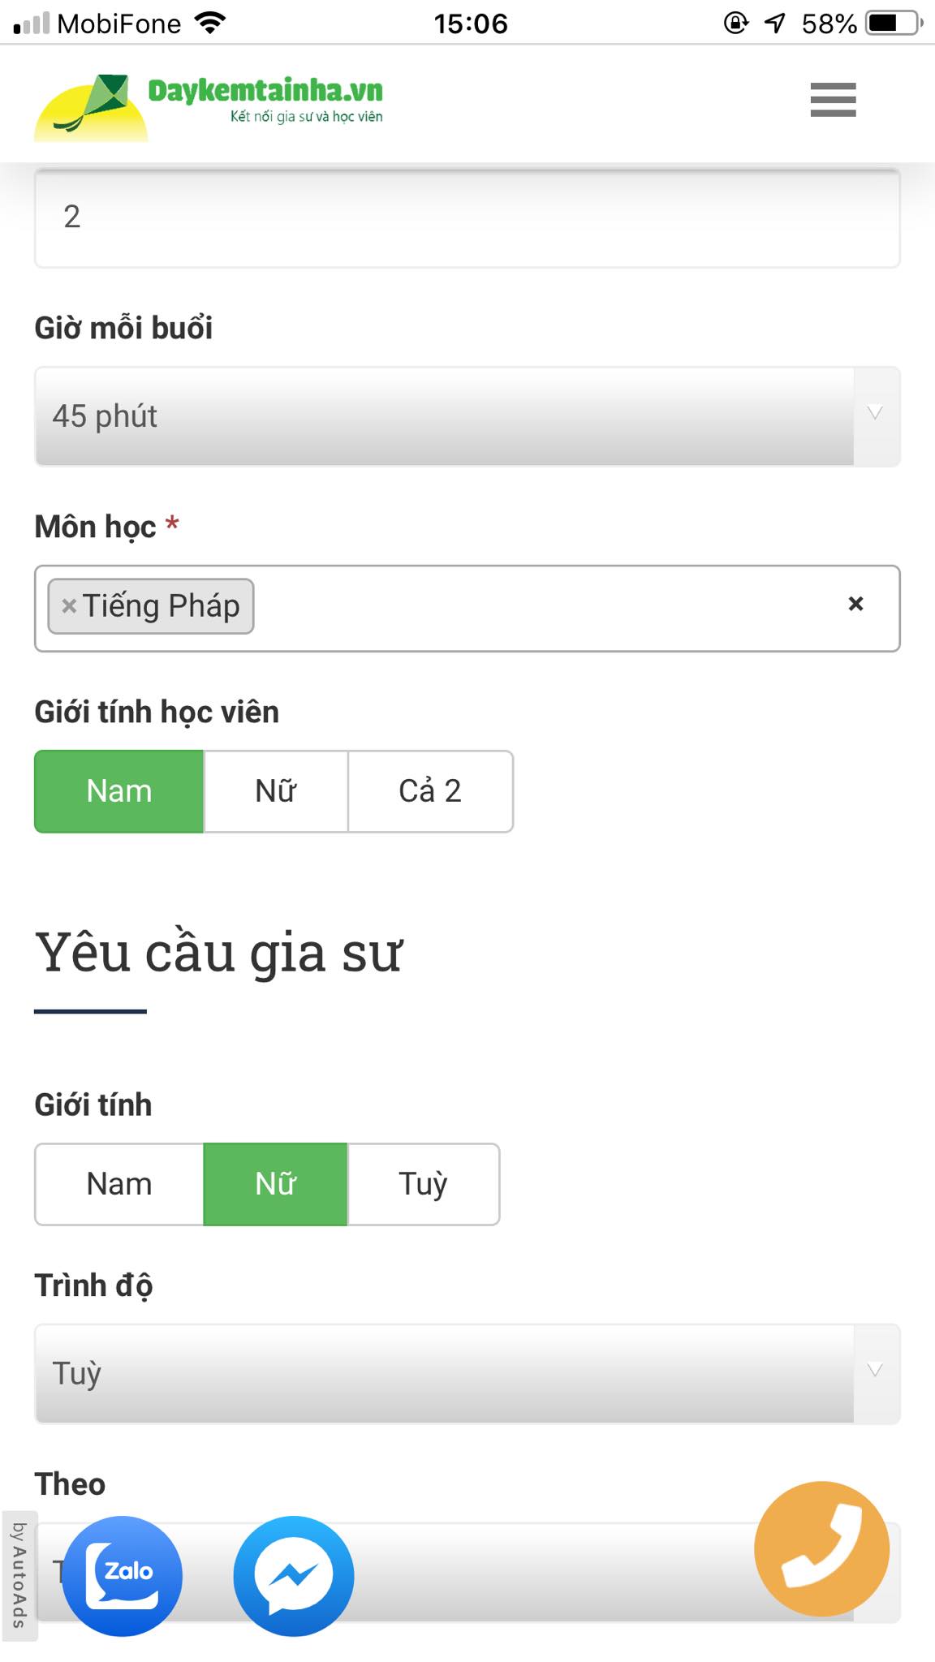Select Nam for tutor gender
The image size is (935, 1662).
(119, 1184)
